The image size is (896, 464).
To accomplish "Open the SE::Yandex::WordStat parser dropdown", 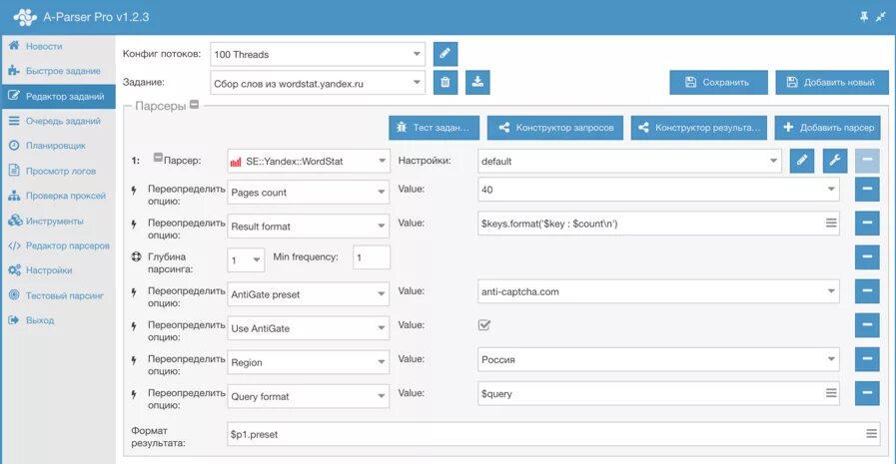I will coord(309,162).
